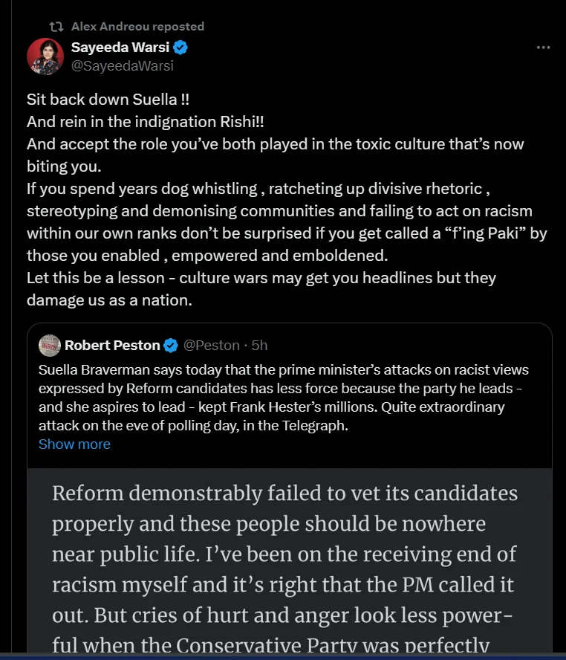This screenshot has height=660, width=566.
Task: Open the @SayeedaWarsi handle
Action: (x=123, y=66)
